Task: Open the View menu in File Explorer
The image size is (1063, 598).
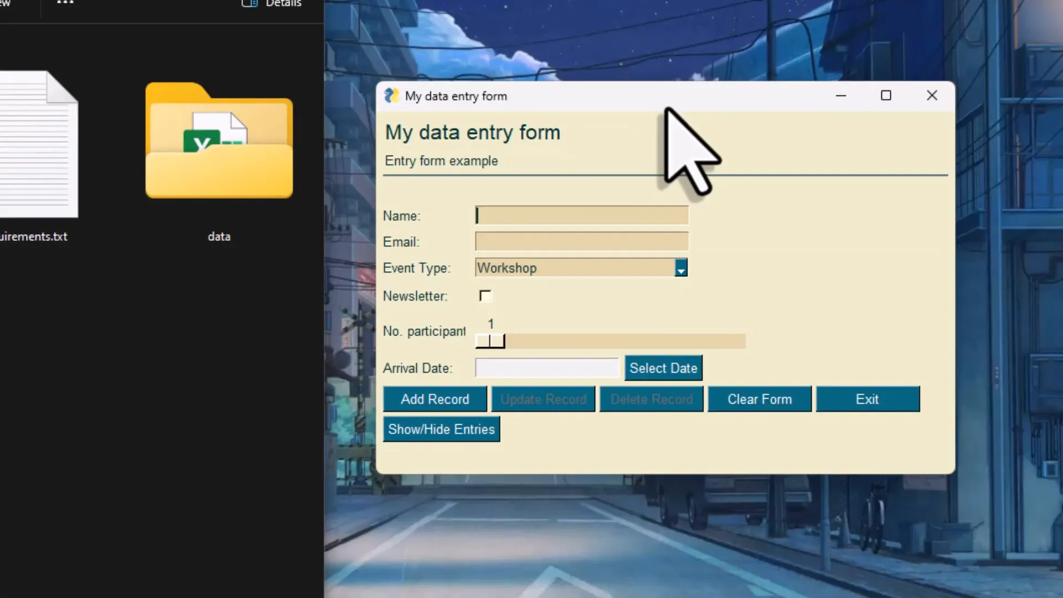Action: pos(8,3)
